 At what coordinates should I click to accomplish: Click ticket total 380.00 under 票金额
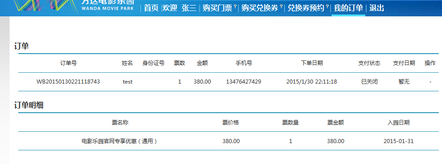(x=336, y=141)
